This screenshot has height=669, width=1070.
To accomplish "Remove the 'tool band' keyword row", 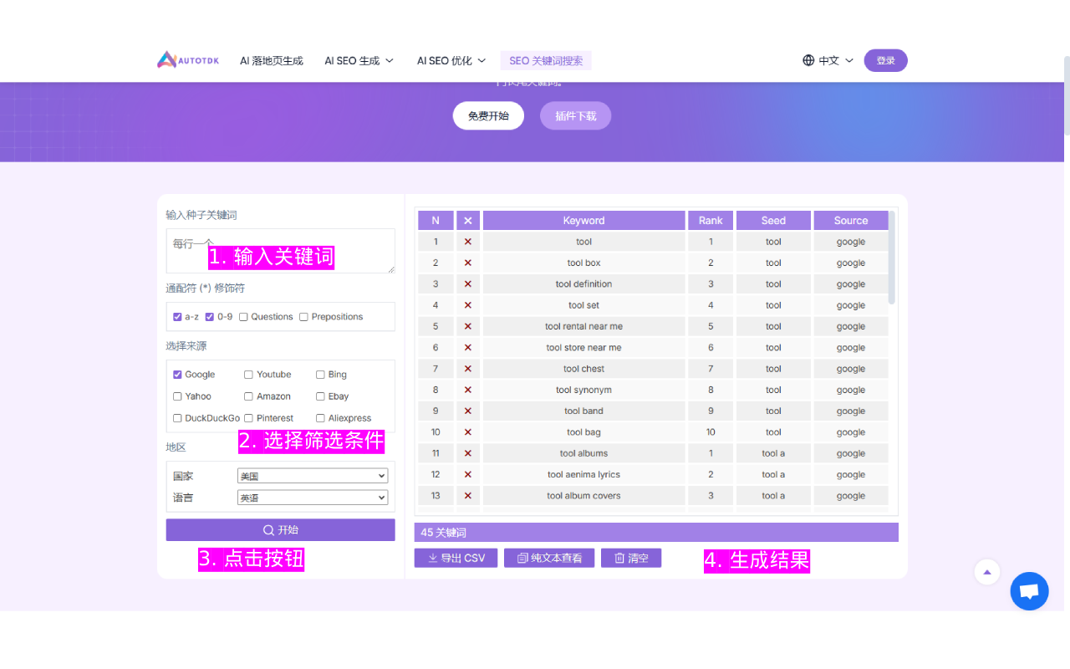I will tap(467, 411).
